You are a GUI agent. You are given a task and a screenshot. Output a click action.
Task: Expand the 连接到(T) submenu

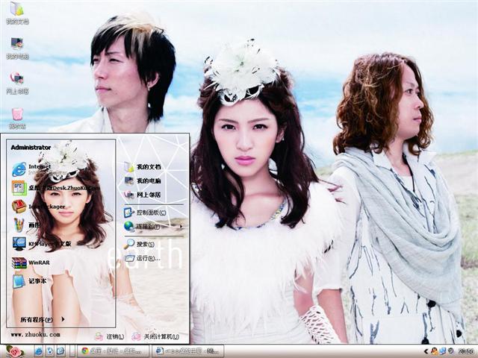click(x=153, y=226)
